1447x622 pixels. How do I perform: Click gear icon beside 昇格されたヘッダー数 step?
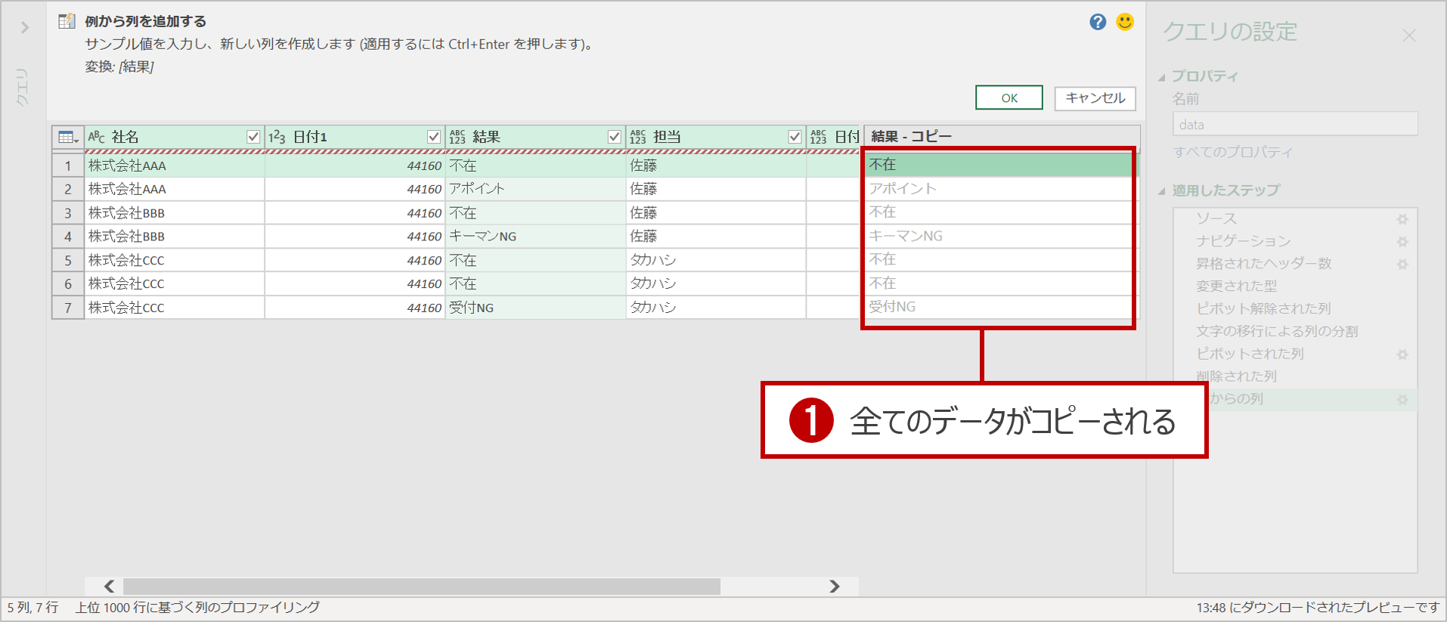click(x=1402, y=265)
